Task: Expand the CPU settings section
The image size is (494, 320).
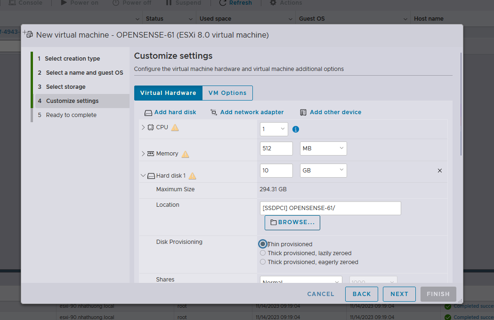Action: point(144,127)
